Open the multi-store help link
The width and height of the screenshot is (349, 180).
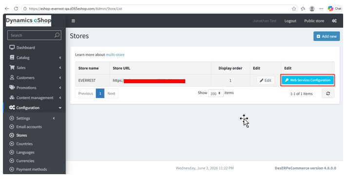[115, 54]
